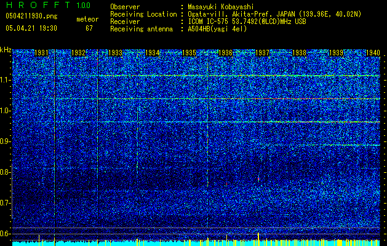Click the red meteor echo near 1931
The height and width of the screenshot is (246, 387).
tap(39, 183)
